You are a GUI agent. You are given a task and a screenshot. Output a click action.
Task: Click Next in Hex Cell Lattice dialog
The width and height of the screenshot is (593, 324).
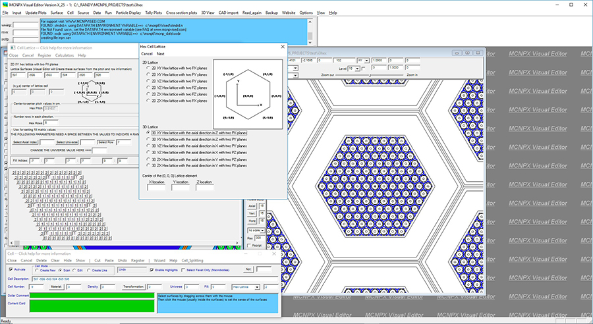(160, 54)
